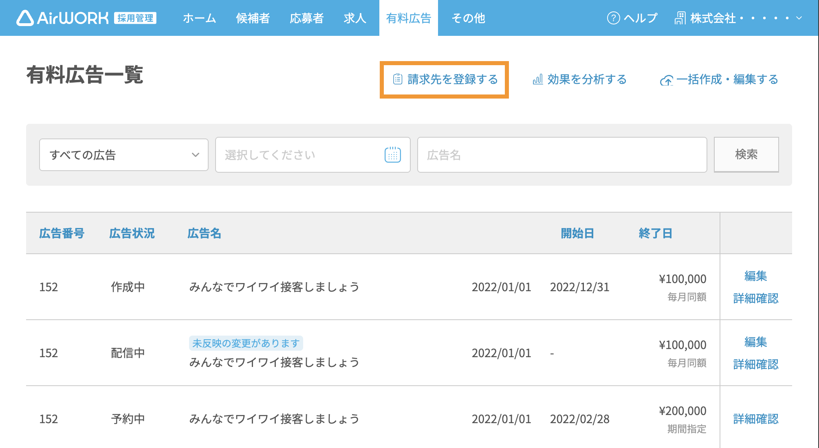
Task: Click 詳細確認 for the 予約中 ad
Action: (756, 419)
